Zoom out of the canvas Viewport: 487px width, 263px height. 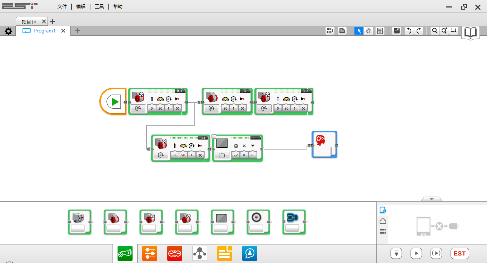(x=434, y=31)
